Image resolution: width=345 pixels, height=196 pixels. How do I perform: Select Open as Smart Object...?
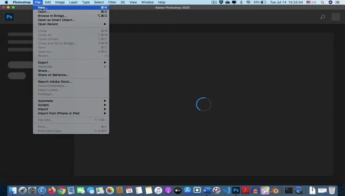pos(71,20)
